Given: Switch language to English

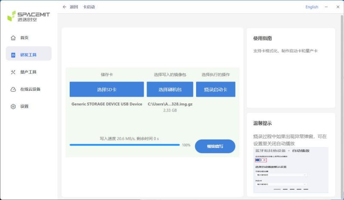Looking at the screenshot, I should [x=312, y=7].
